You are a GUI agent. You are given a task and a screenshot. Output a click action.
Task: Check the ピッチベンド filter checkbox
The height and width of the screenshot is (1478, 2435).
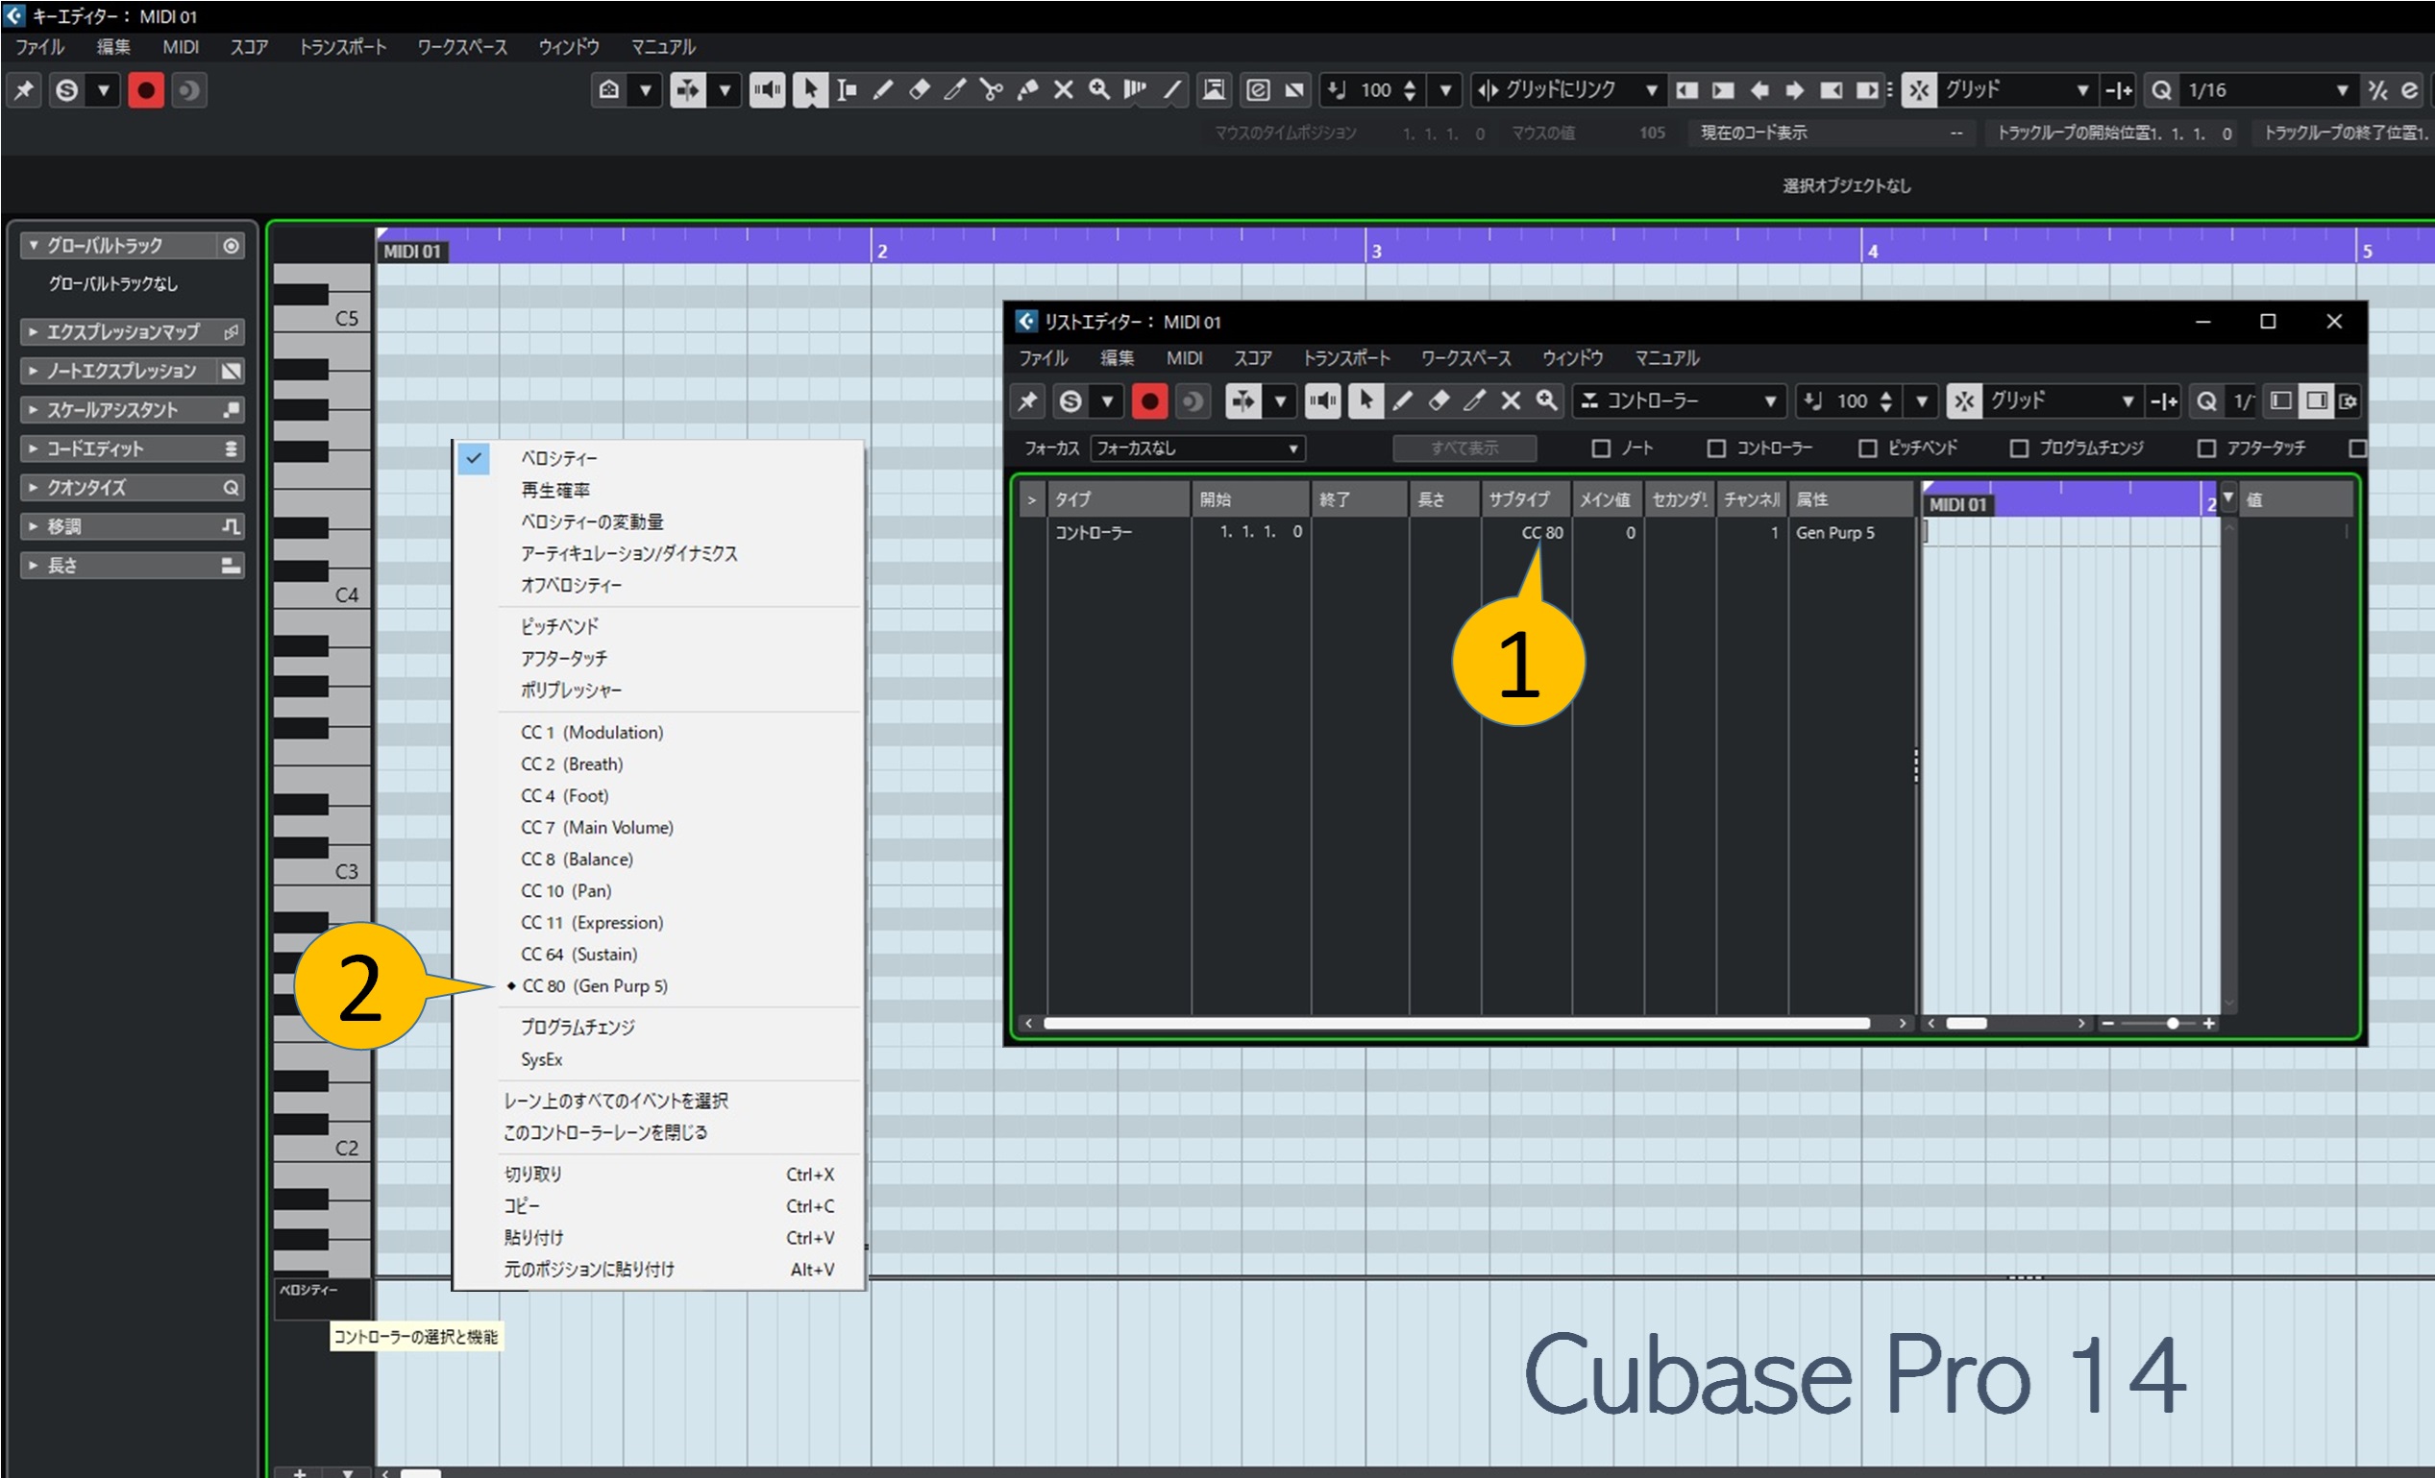pos(1868,448)
